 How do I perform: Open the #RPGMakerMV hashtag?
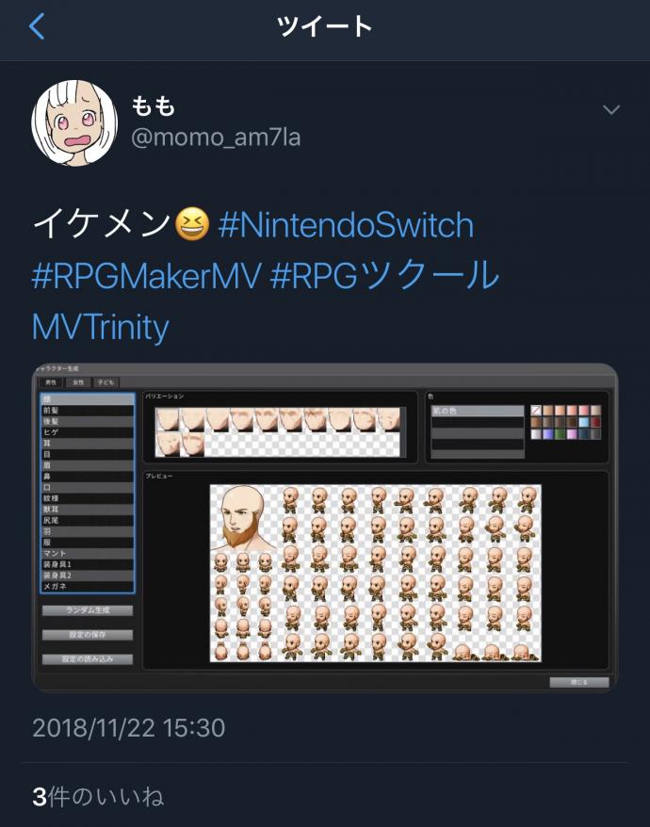click(x=147, y=275)
